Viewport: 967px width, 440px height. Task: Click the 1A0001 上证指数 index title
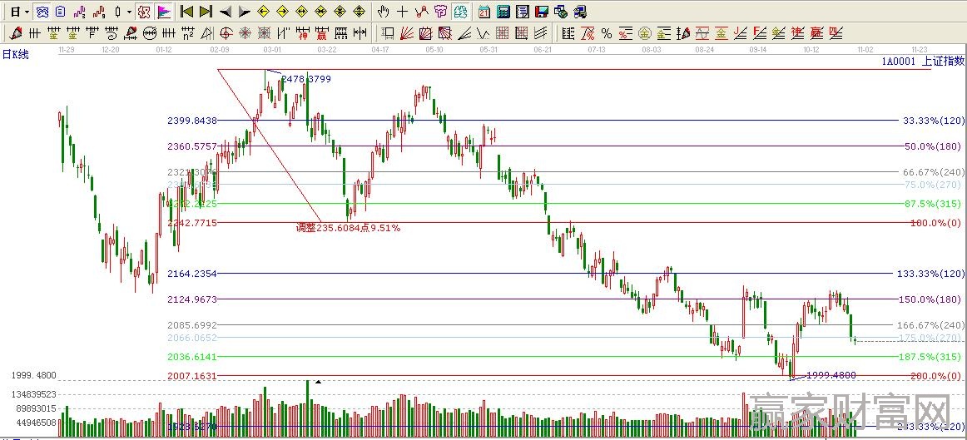tap(923, 62)
